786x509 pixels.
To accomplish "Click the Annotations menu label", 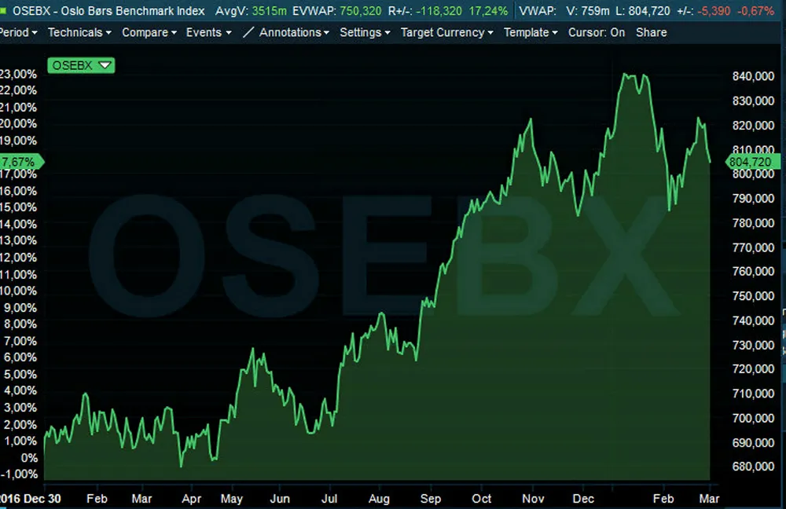I will pyautogui.click(x=295, y=32).
